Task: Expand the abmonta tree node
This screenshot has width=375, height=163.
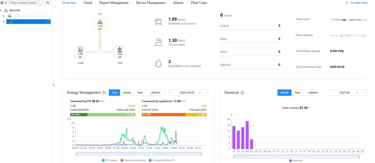Action: click(1, 10)
